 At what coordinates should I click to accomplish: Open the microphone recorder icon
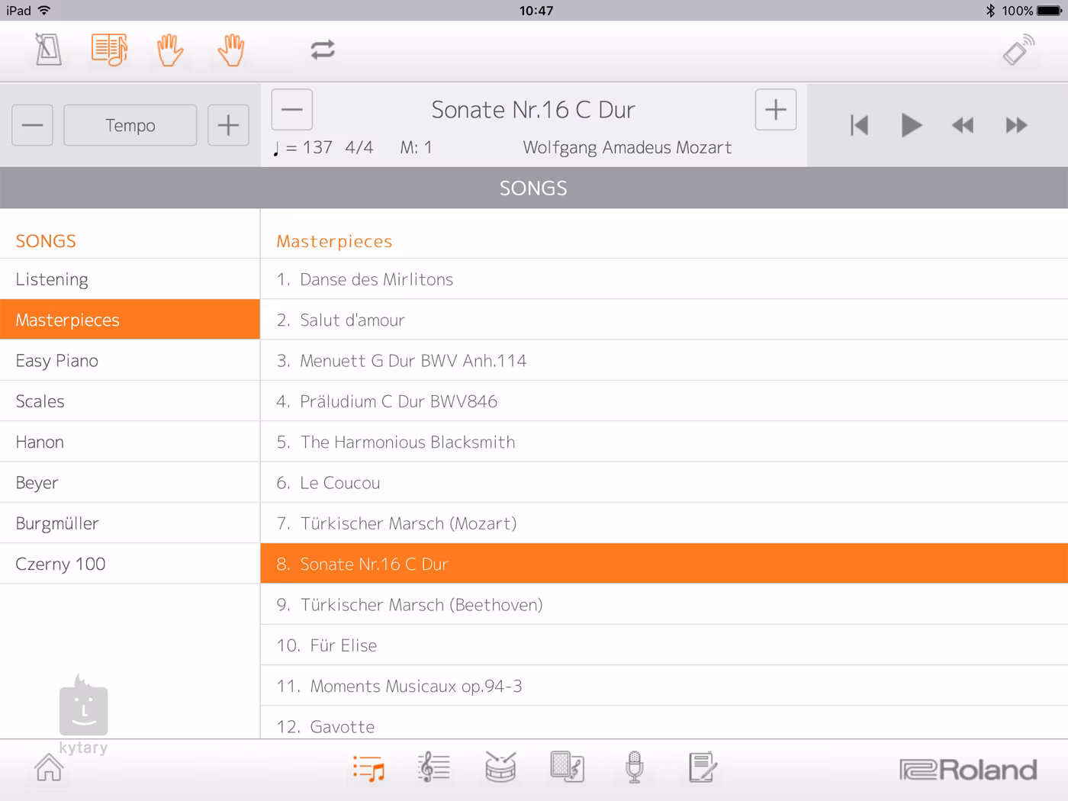click(634, 767)
